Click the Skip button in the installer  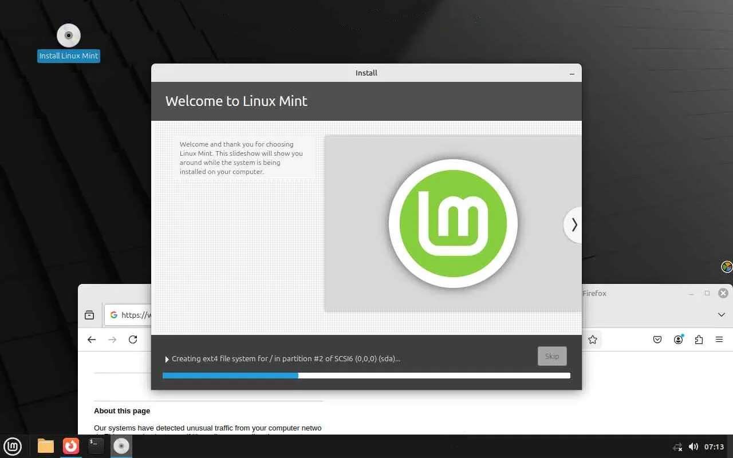pyautogui.click(x=552, y=356)
